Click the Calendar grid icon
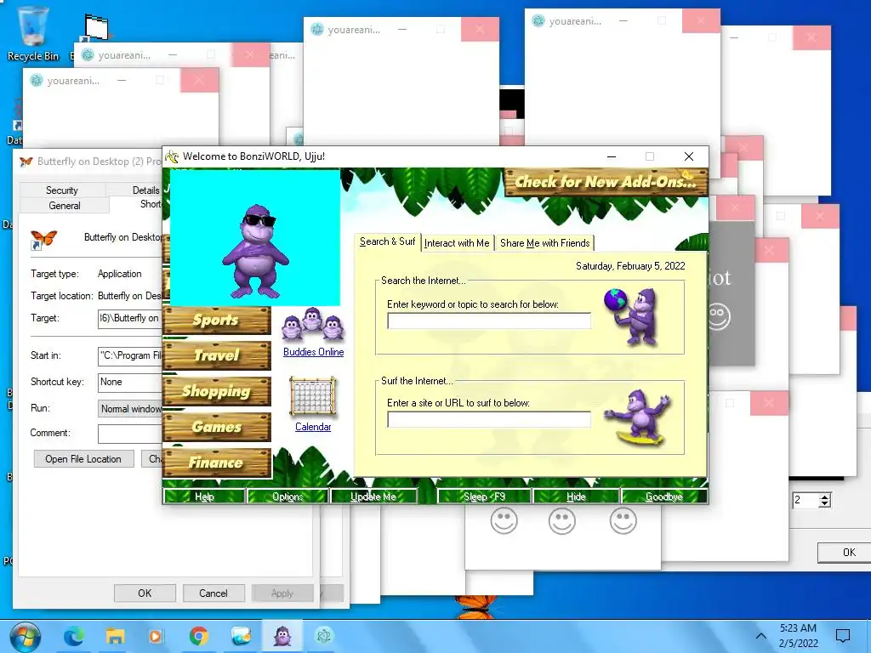Image resolution: width=871 pixels, height=653 pixels. click(x=313, y=396)
